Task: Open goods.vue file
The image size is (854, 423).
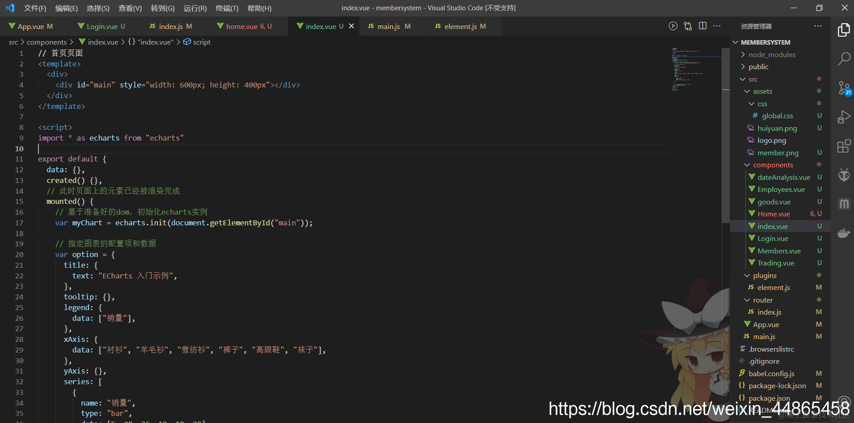Action: tap(780, 202)
